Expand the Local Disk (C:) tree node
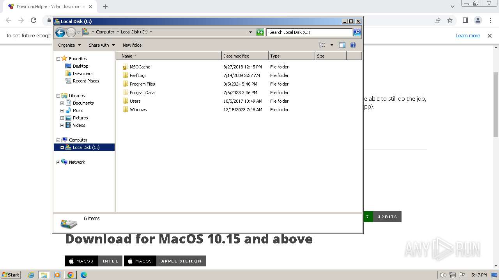This screenshot has height=280, width=499. 62,147
